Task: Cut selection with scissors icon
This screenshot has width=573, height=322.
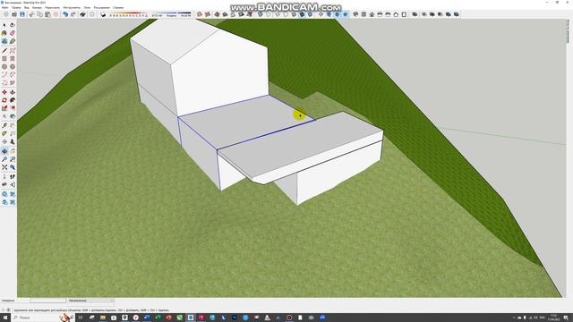Action: coord(31,14)
